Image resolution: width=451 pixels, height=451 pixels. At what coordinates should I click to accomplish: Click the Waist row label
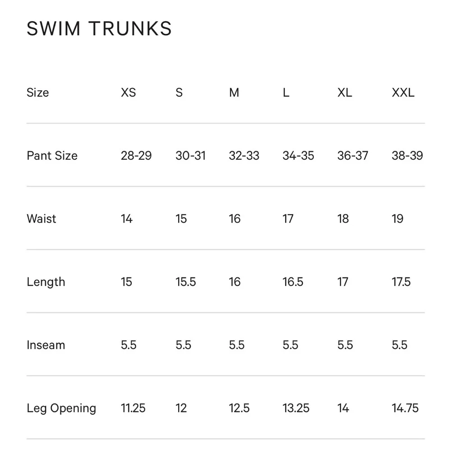[x=41, y=219]
